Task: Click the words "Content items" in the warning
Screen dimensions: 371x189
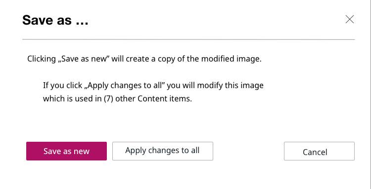Action: pyautogui.click(x=164, y=98)
